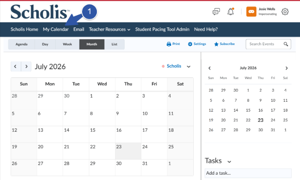Go to next month in mini calendar
This screenshot has width=300, height=180.
coord(287,68)
